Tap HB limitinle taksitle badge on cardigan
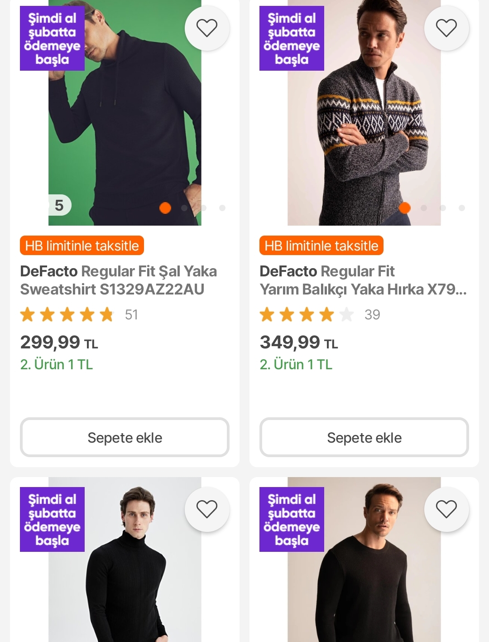 (321, 246)
